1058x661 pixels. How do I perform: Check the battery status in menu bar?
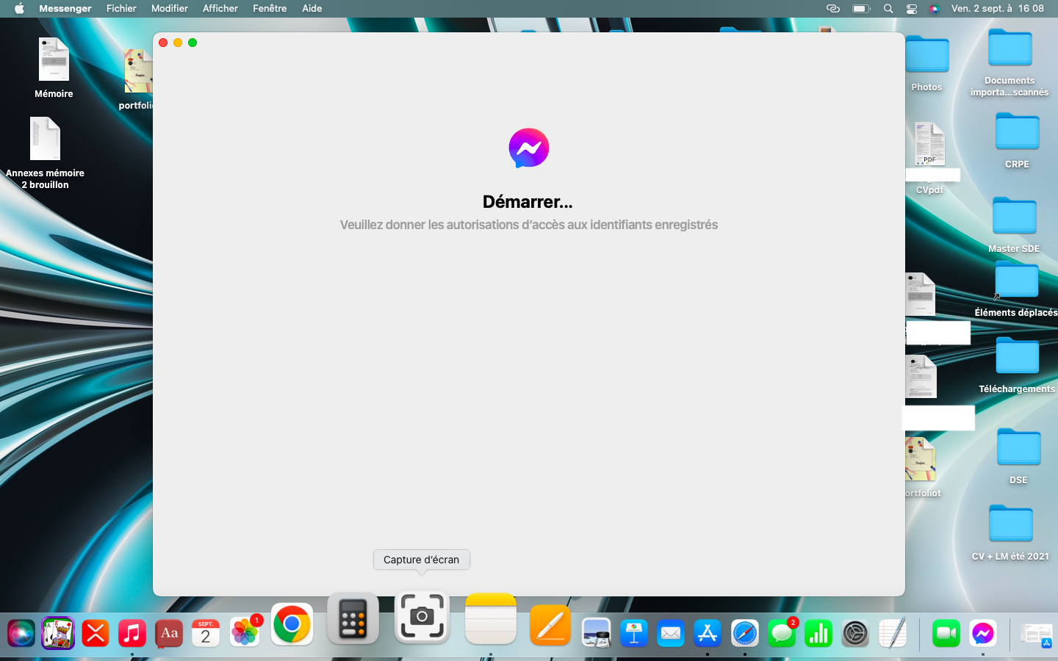coord(861,9)
